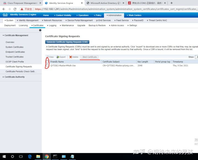
Task: Open Overview in the sidebar
Action: point(10,42)
